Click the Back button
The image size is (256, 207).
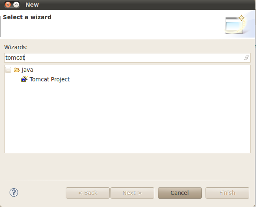click(x=88, y=193)
